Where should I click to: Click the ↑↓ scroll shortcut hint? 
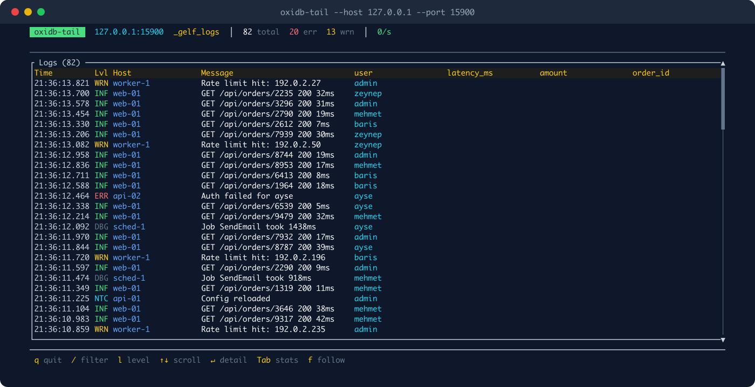click(180, 360)
